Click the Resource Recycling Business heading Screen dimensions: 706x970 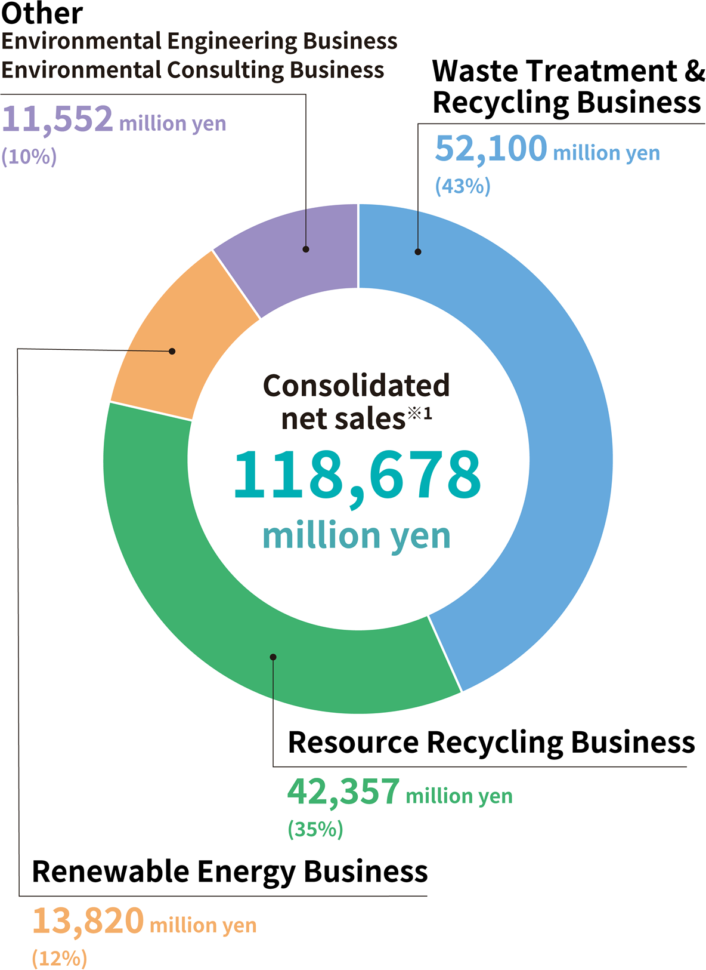[491, 743]
